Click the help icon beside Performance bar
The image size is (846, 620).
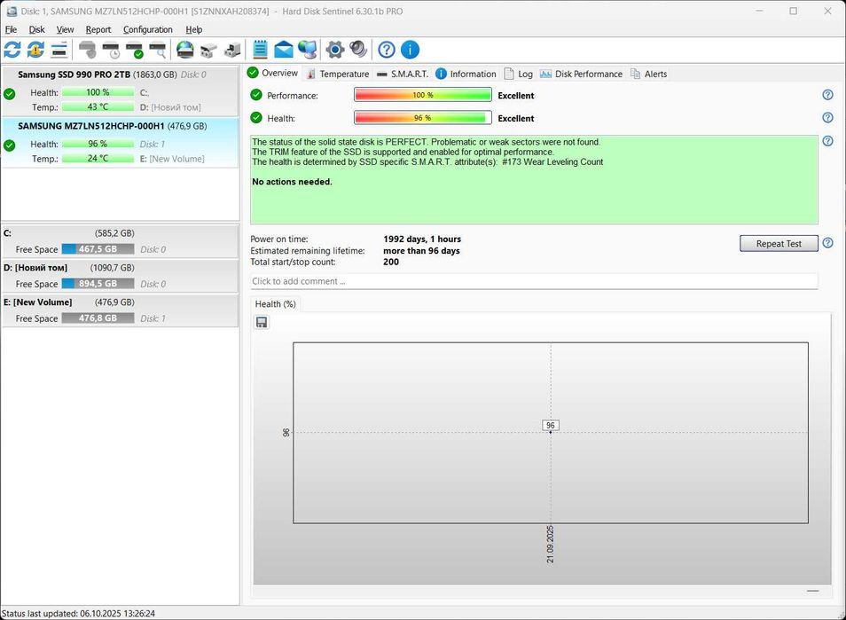(x=827, y=95)
